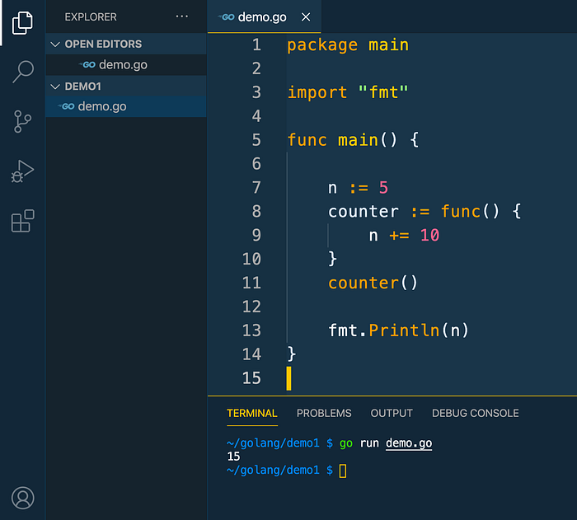Click line number 1 in the gutter
The width and height of the screenshot is (577, 520).
(256, 45)
